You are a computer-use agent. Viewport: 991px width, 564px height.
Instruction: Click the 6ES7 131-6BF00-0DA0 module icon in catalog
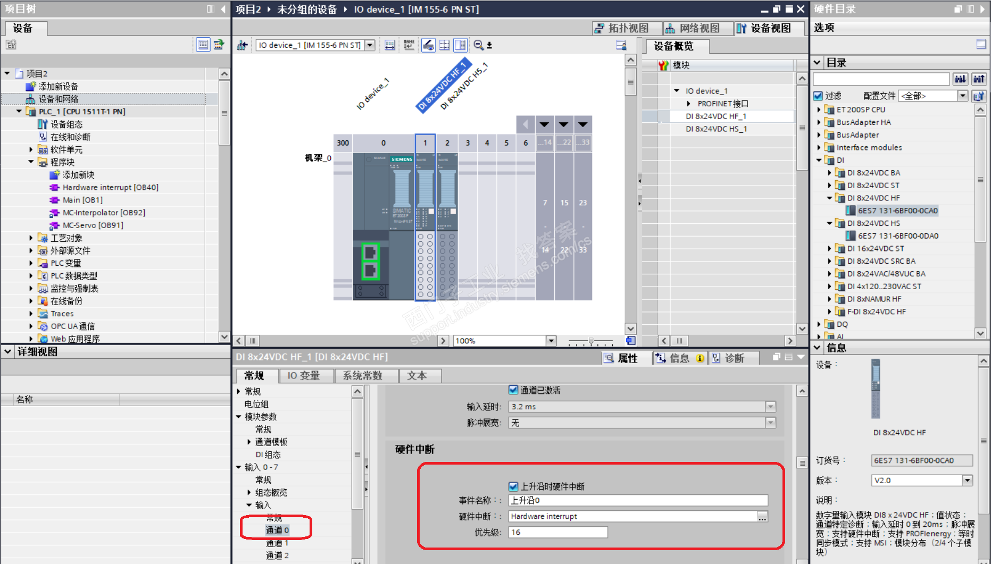(x=851, y=236)
